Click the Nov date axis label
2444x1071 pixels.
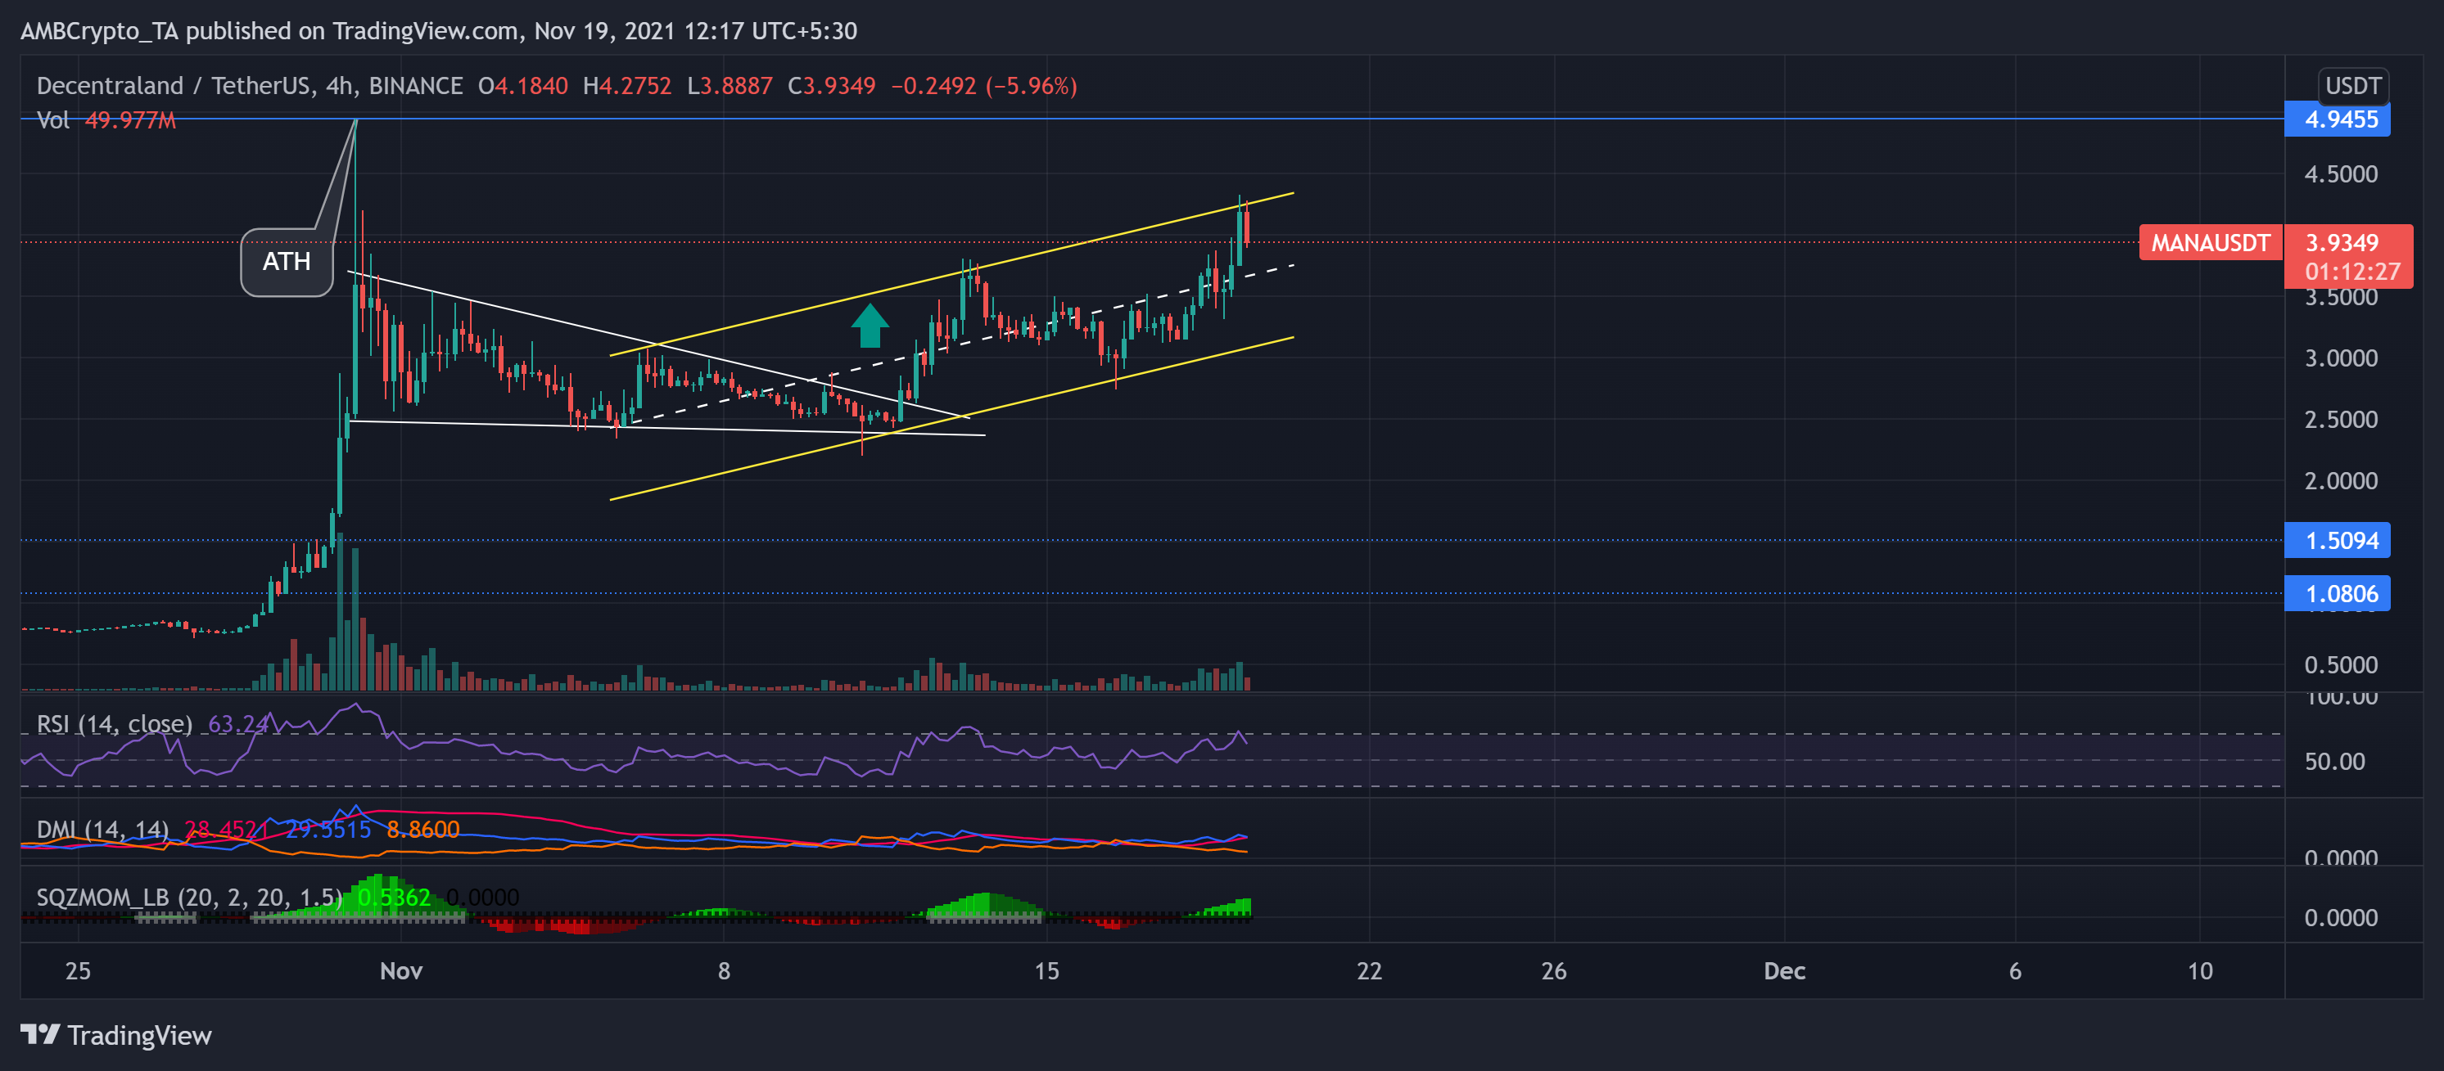point(400,970)
